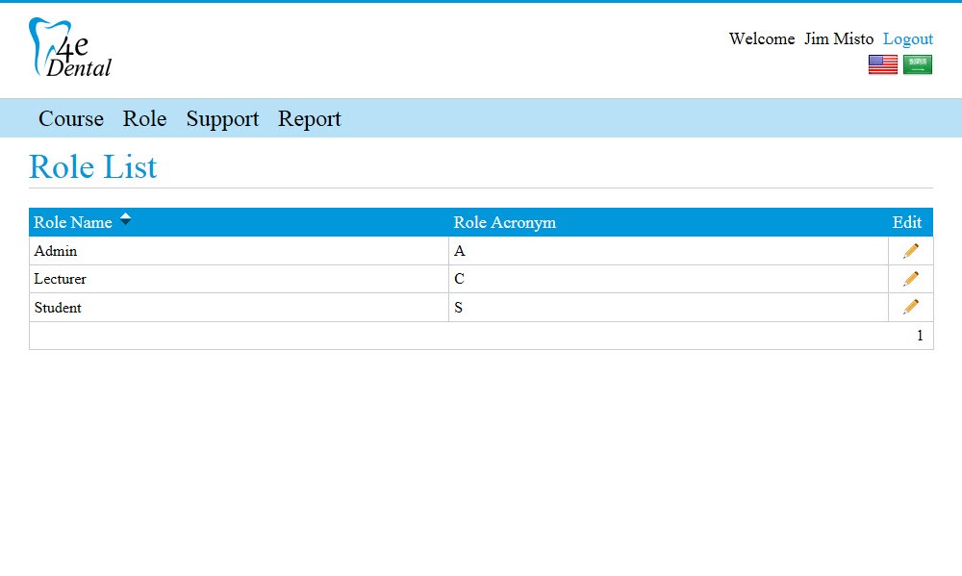Viewport: 962px width, 576px height.
Task: Open the Report menu
Action: [309, 119]
